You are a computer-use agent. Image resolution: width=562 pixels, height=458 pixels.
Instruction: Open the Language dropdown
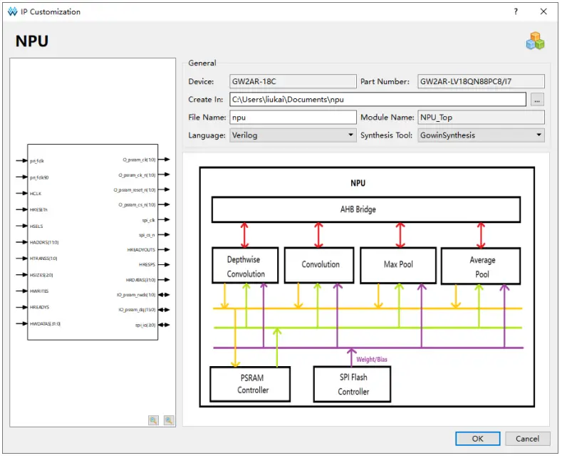pos(293,135)
